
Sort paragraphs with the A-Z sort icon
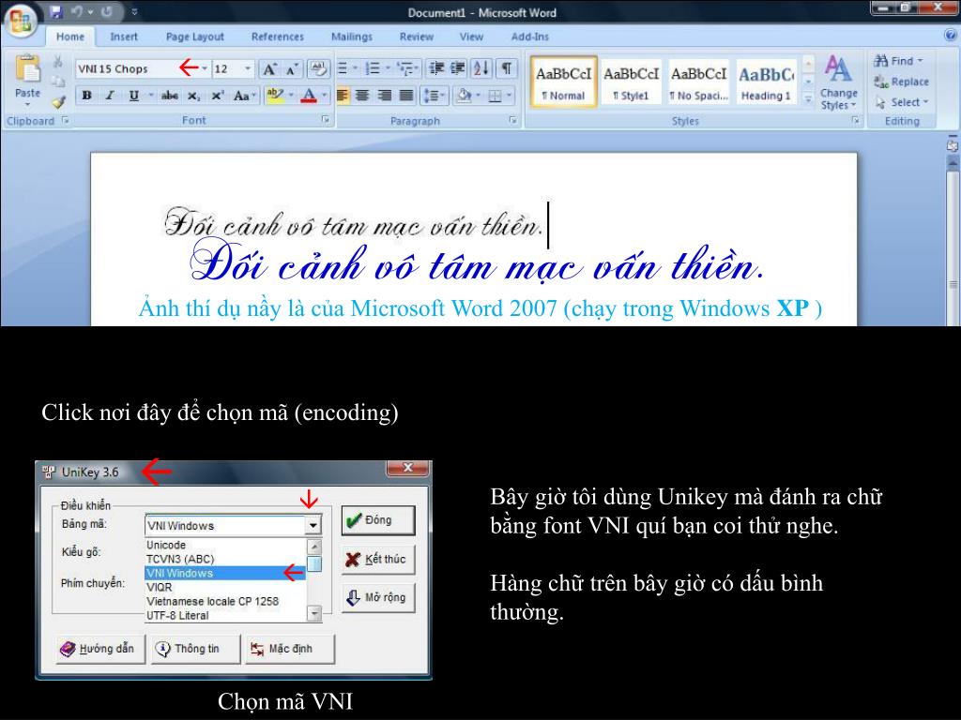[481, 67]
